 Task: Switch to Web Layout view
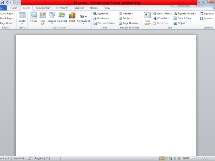tap(171, 158)
